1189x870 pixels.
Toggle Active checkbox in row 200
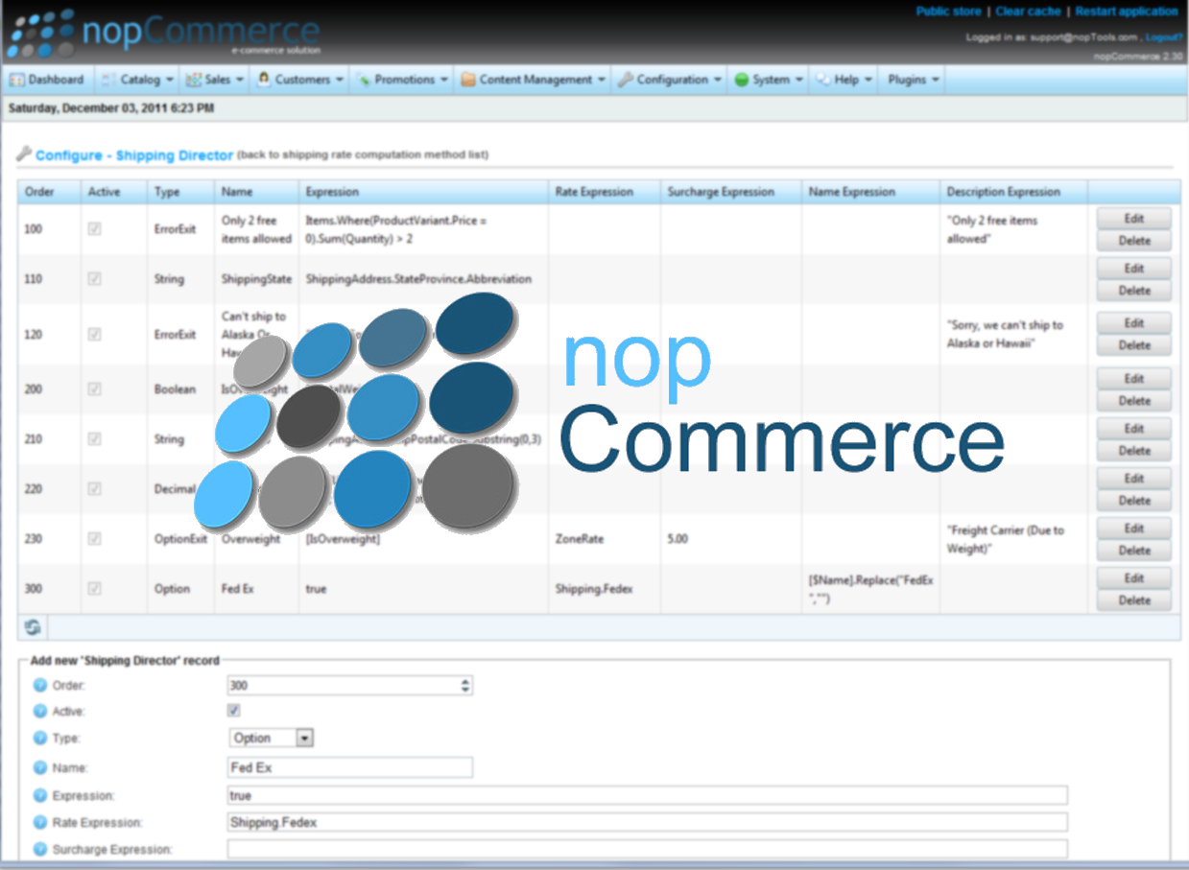pyautogui.click(x=94, y=389)
